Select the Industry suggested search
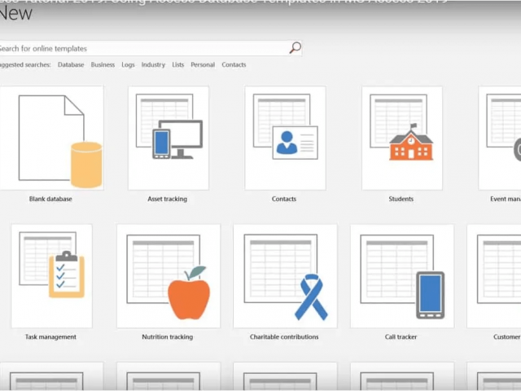The image size is (521, 391). [153, 65]
